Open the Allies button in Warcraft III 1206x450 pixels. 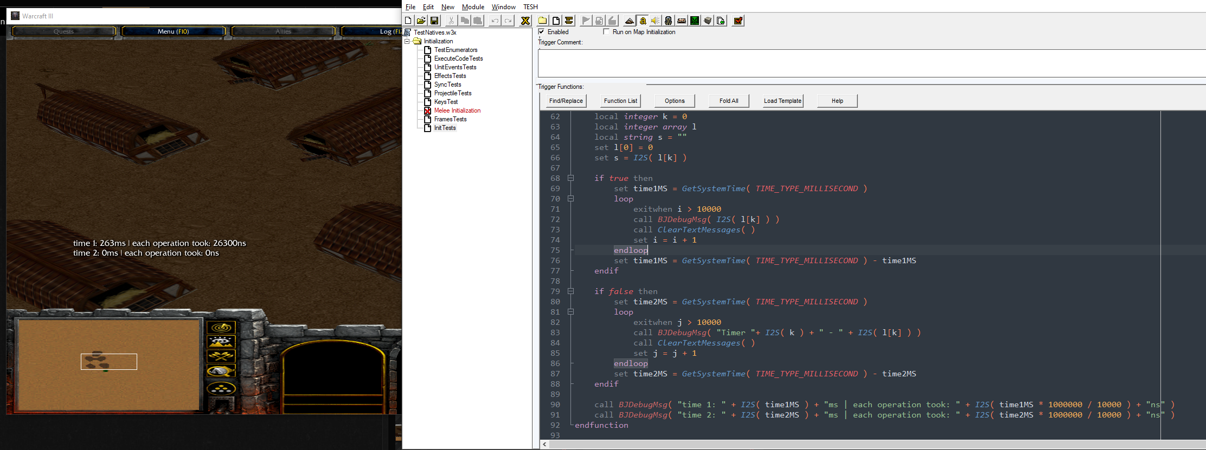[283, 31]
